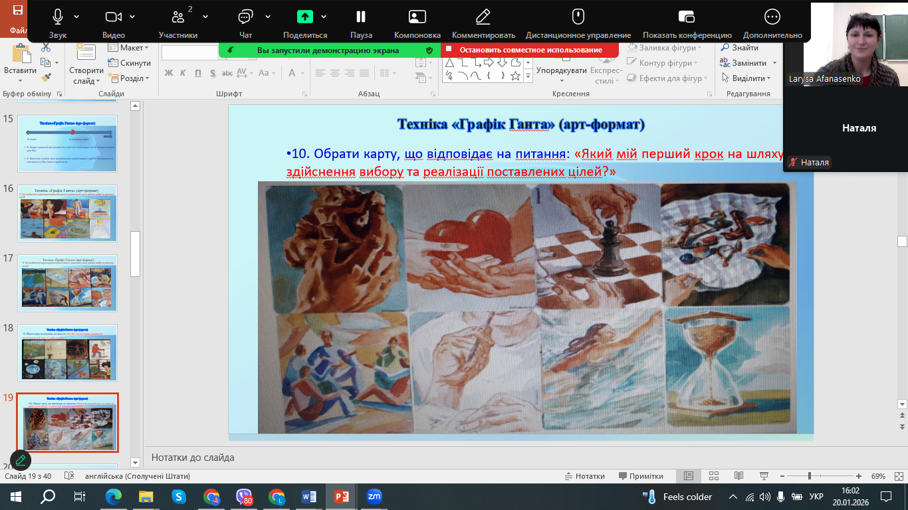Open the Макет layout dropdown

click(x=130, y=48)
